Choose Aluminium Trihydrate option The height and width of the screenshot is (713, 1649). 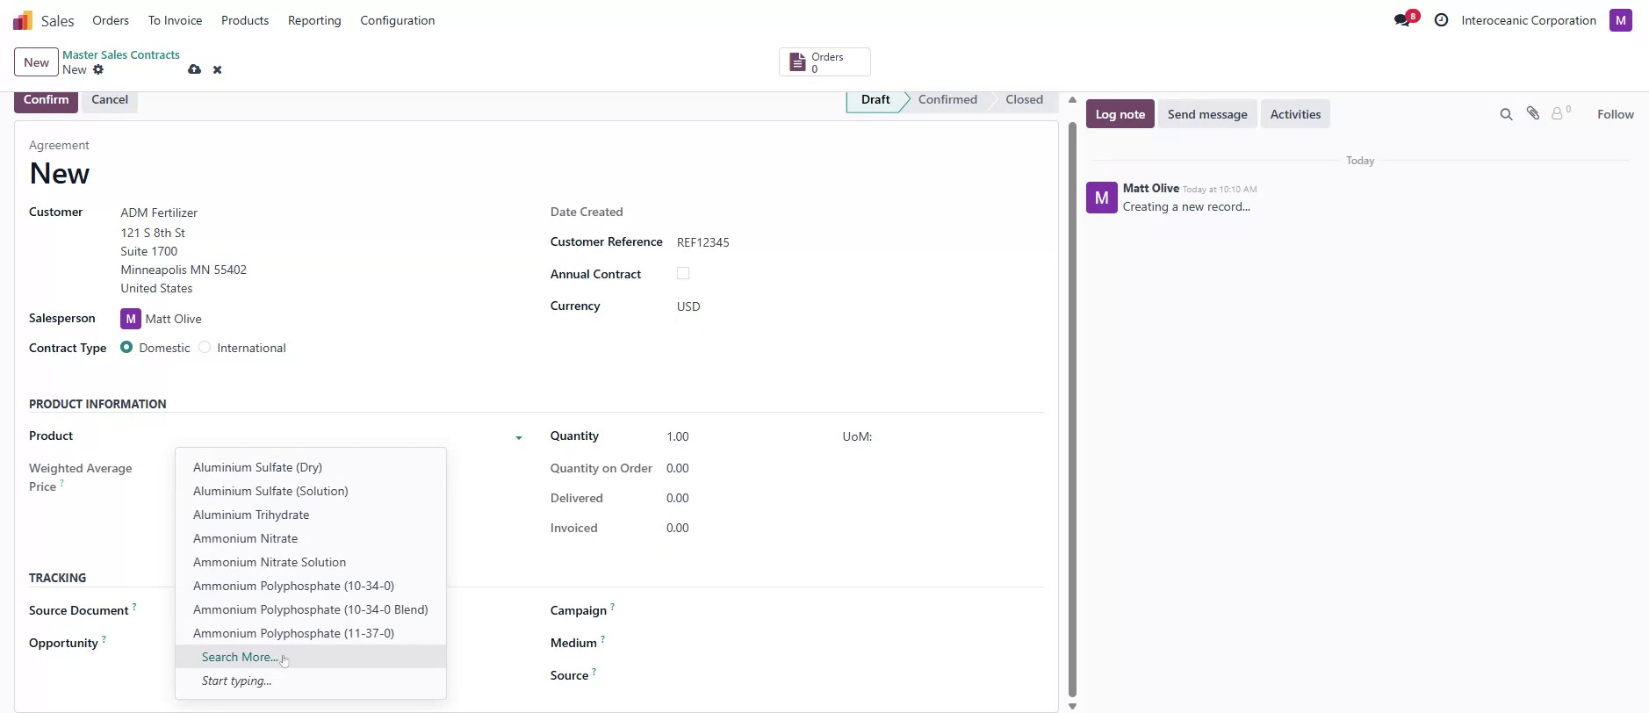pyautogui.click(x=311, y=515)
